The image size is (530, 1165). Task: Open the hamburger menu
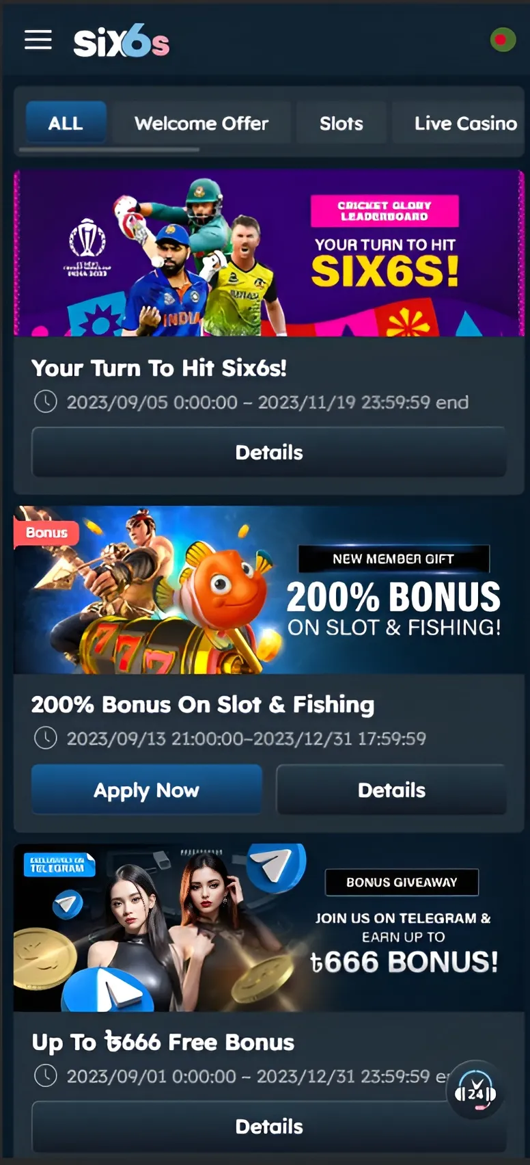(x=38, y=40)
